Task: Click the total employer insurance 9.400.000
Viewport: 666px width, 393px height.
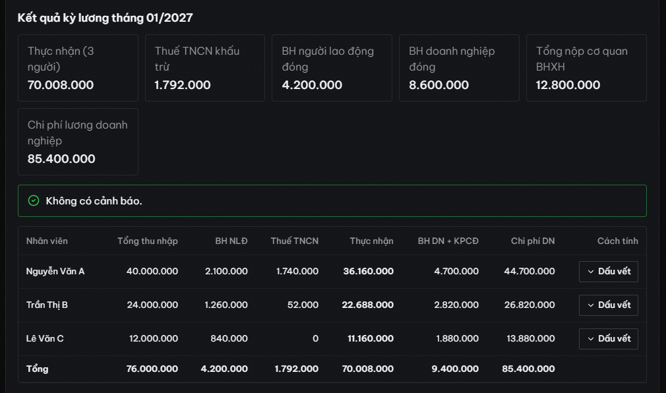Action: coord(455,369)
